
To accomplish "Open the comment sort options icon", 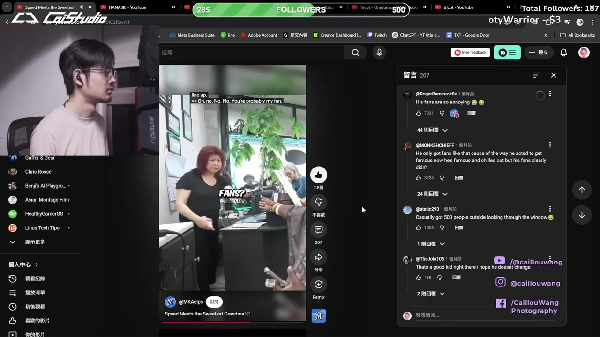I will (537, 75).
